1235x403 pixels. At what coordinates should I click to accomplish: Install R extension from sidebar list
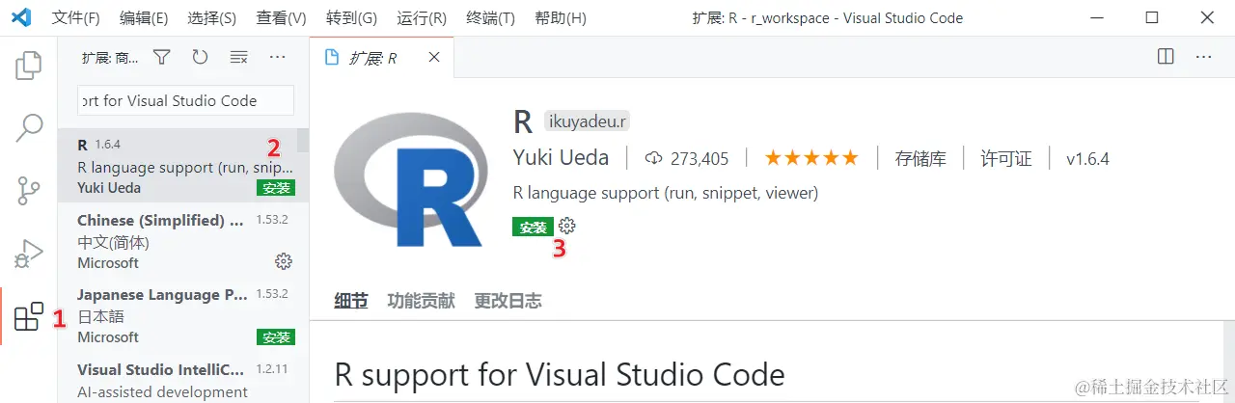point(276,187)
